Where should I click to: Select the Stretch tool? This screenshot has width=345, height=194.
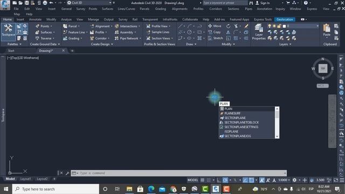coord(216,38)
